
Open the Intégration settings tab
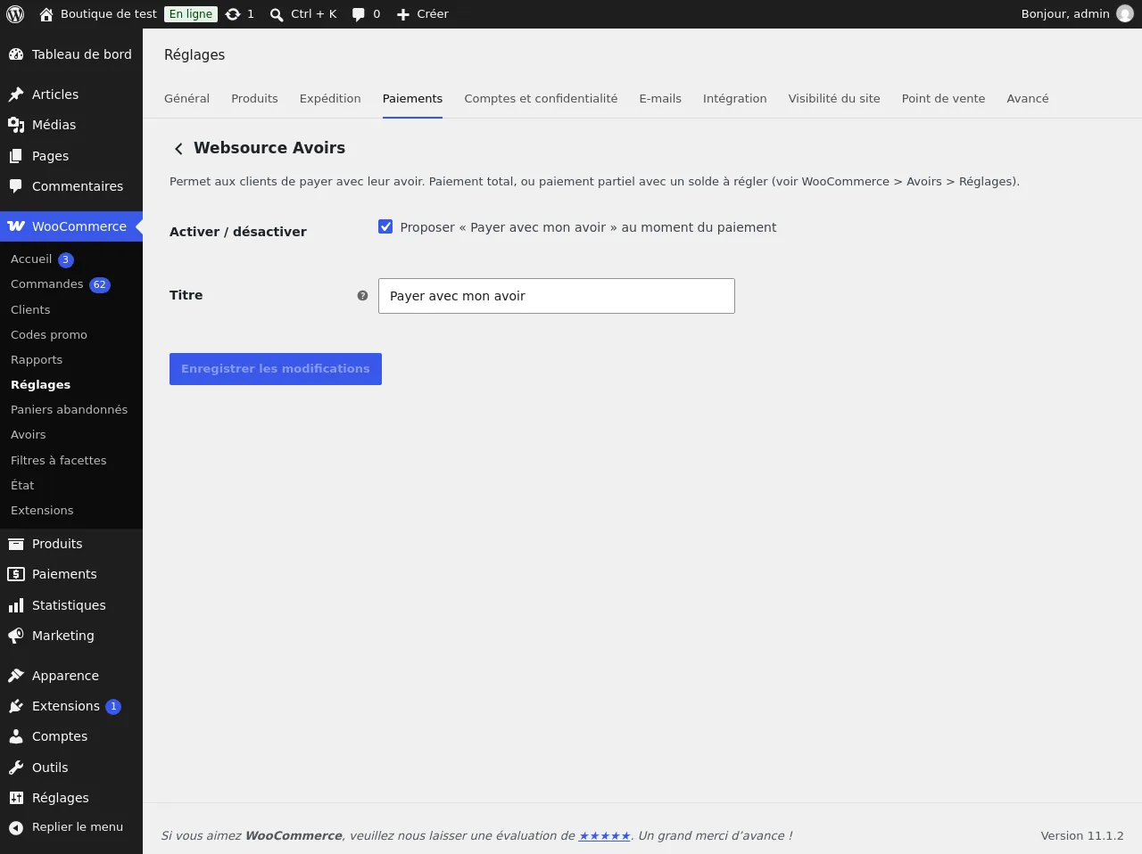tap(735, 99)
